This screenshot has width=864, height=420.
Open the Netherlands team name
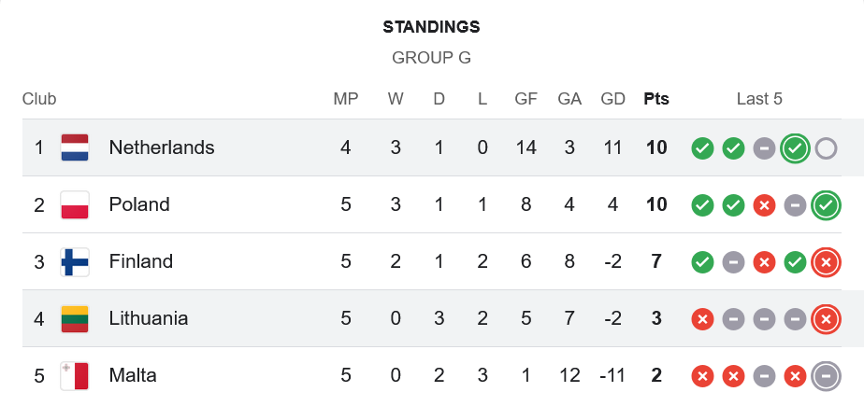[162, 147]
